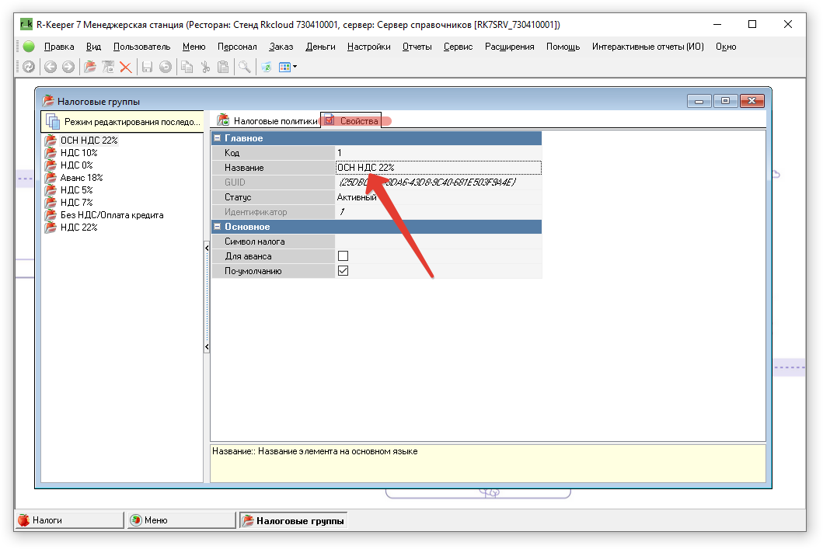Image resolution: width=823 pixels, height=549 pixels.
Task: Click the floppy disk save icon
Action: click(x=147, y=68)
